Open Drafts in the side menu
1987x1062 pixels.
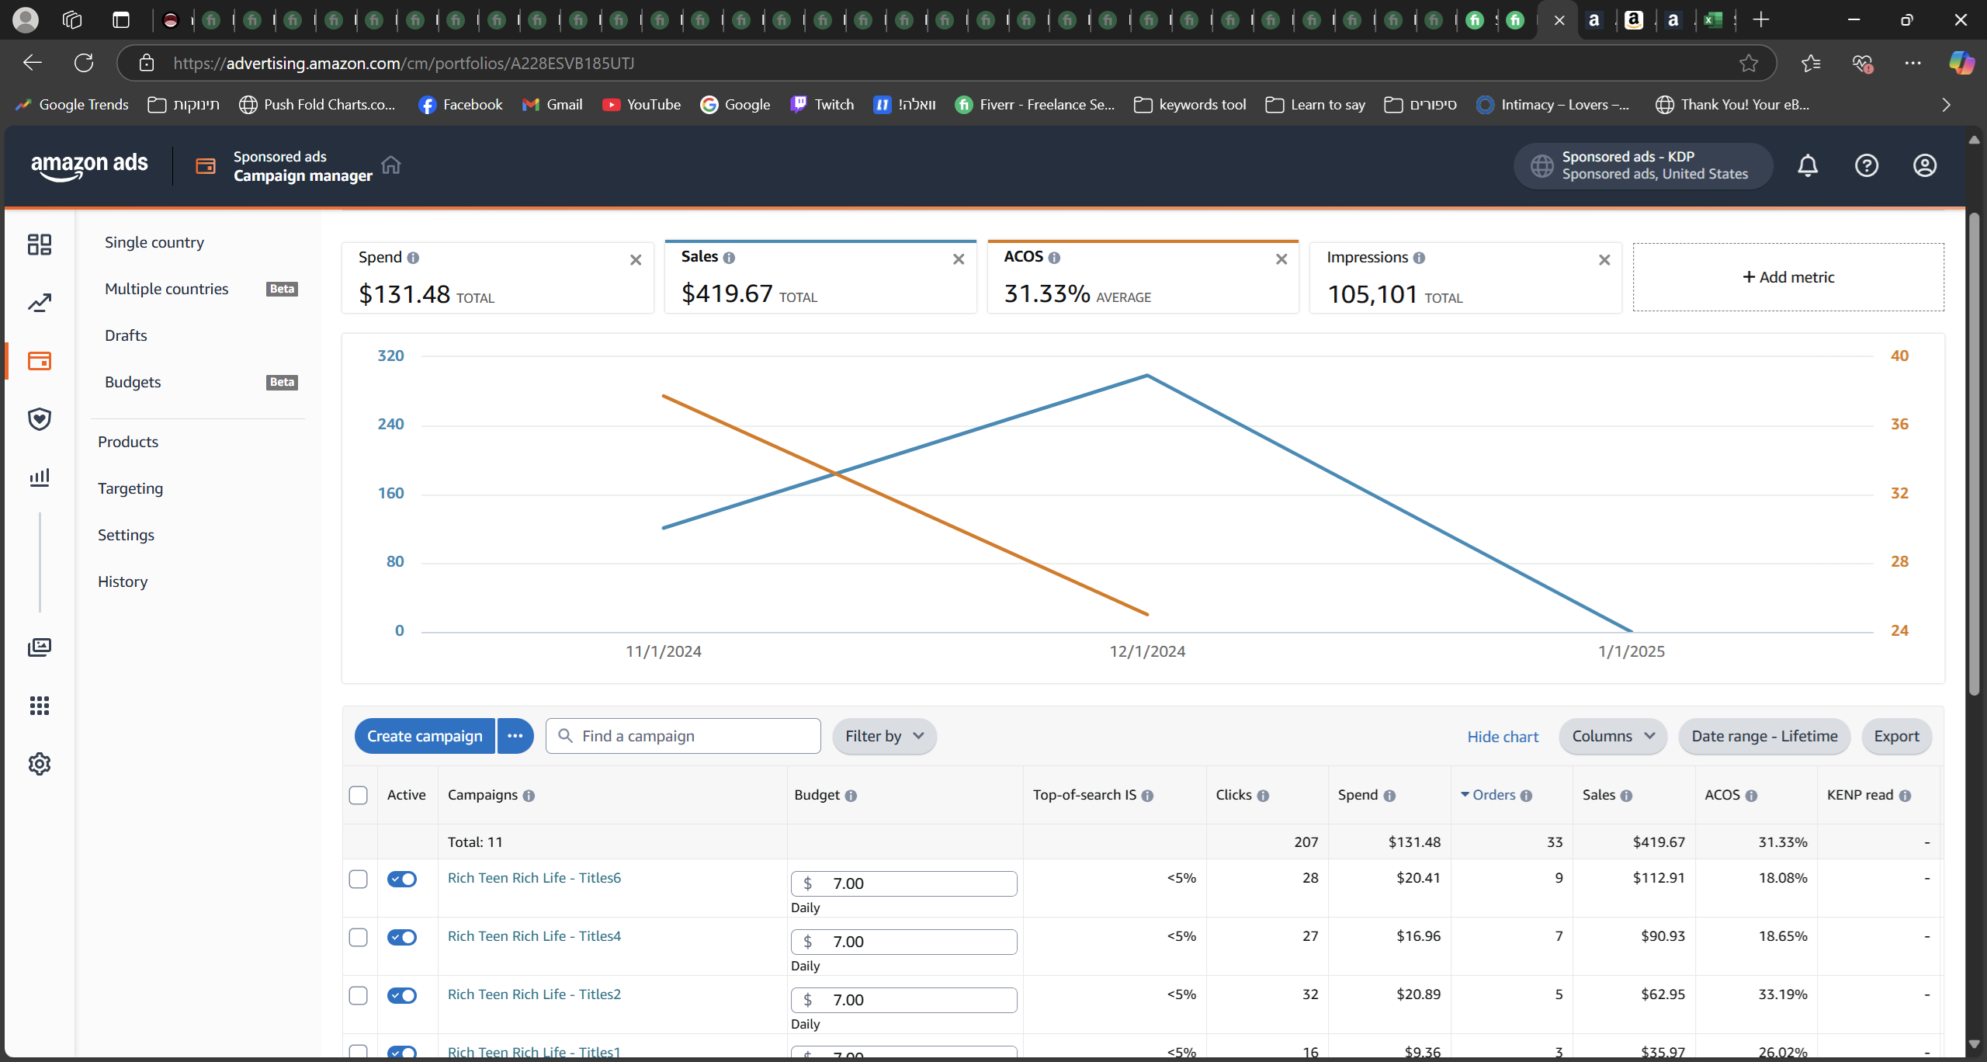(126, 335)
